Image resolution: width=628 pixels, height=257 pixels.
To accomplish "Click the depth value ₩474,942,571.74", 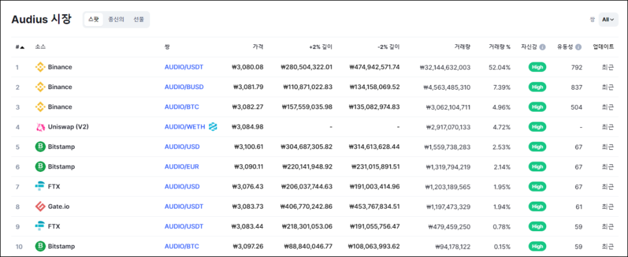I will click(374, 67).
